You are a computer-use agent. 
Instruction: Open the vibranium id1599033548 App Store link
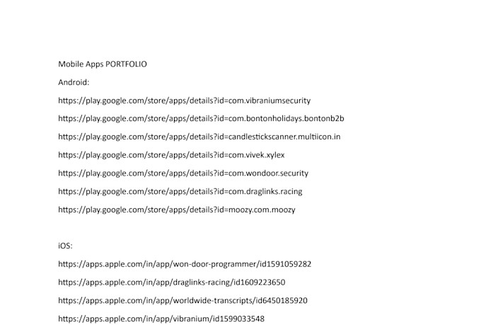coord(161,319)
